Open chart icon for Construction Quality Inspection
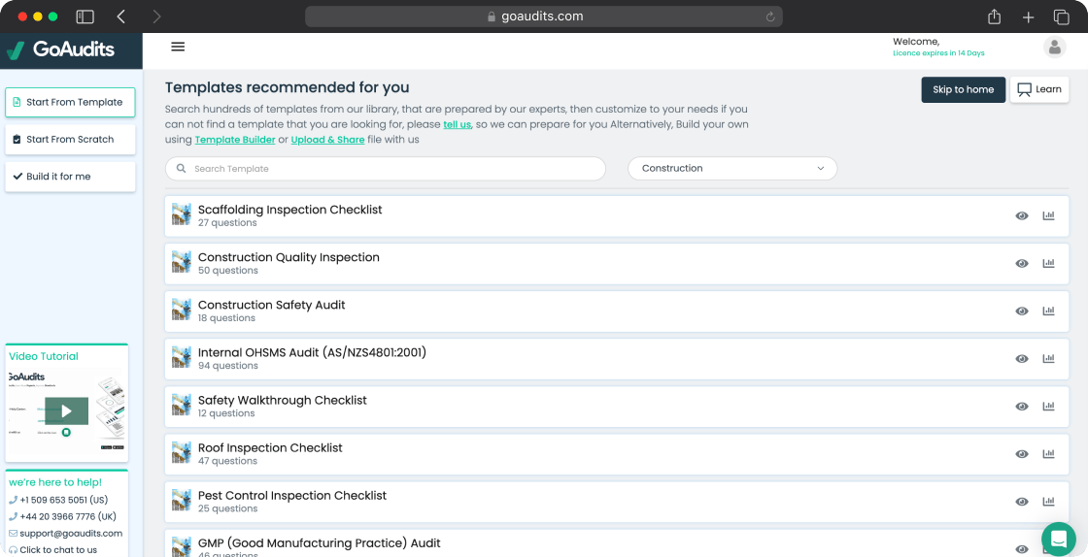 pyautogui.click(x=1048, y=263)
